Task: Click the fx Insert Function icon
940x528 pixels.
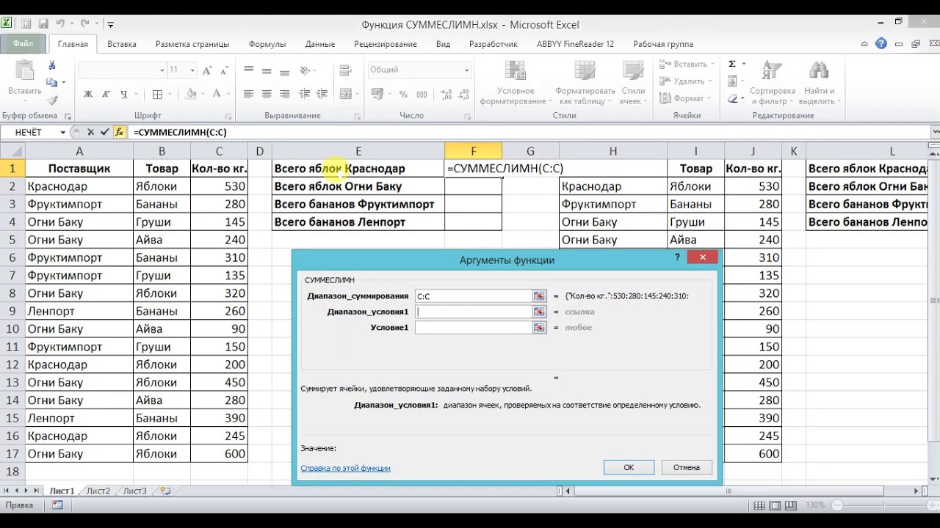Action: tap(120, 132)
